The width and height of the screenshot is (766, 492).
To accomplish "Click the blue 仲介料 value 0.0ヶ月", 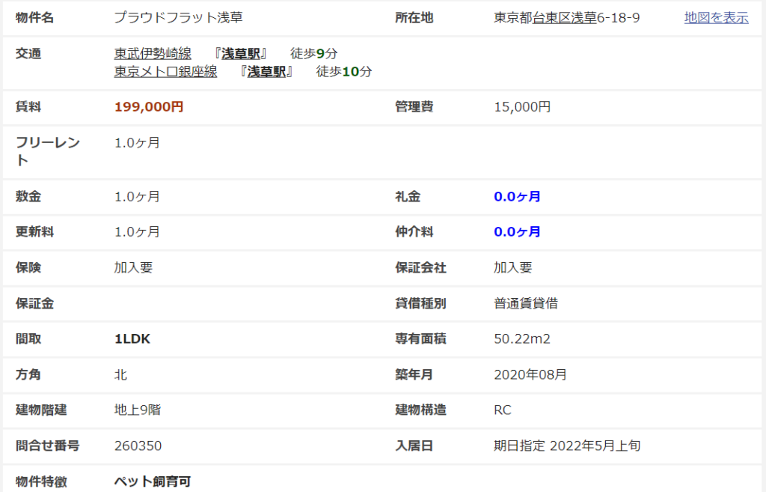I will (517, 232).
